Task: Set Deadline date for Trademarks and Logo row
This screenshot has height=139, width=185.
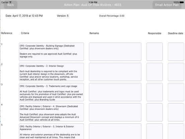Action: coord(176,92)
